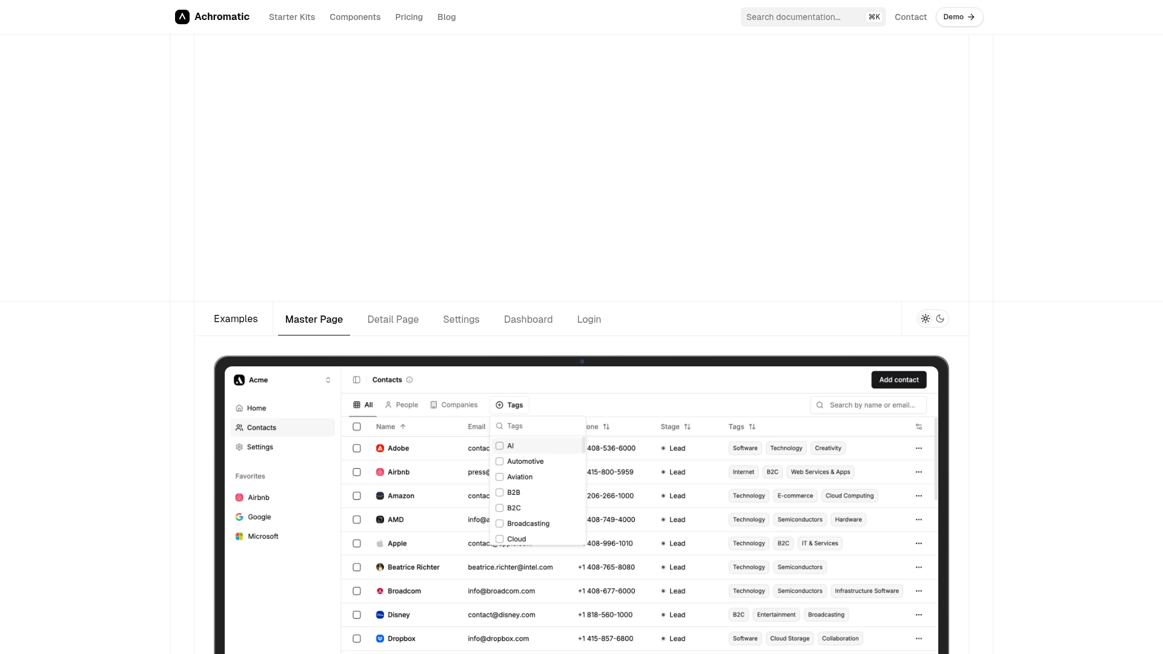Select light theme sun icon

(926, 319)
